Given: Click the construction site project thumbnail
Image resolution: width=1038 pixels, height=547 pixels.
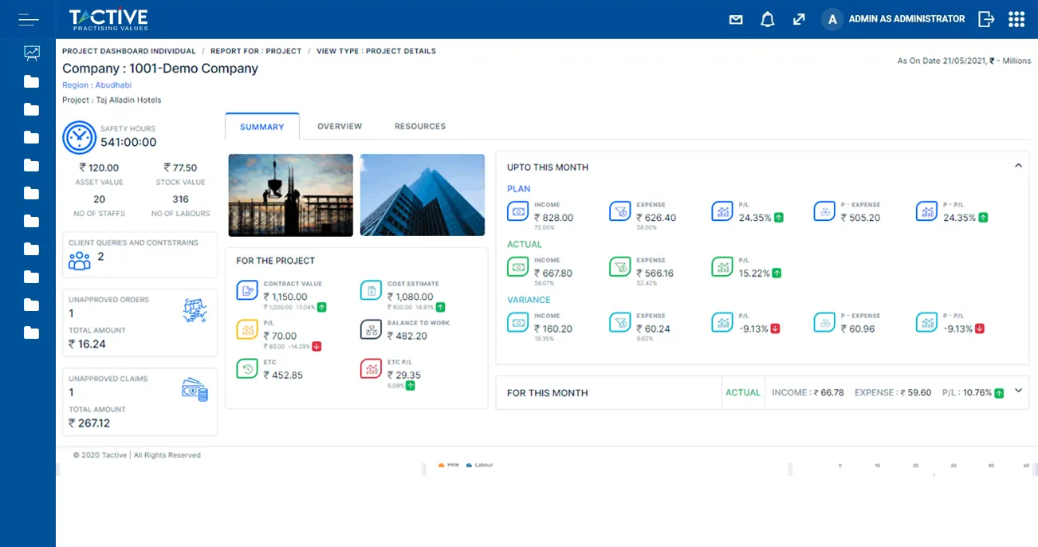Looking at the screenshot, I should click(x=290, y=195).
